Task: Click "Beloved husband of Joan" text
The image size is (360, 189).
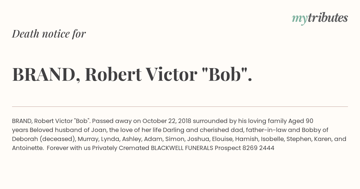Action: pos(65,130)
